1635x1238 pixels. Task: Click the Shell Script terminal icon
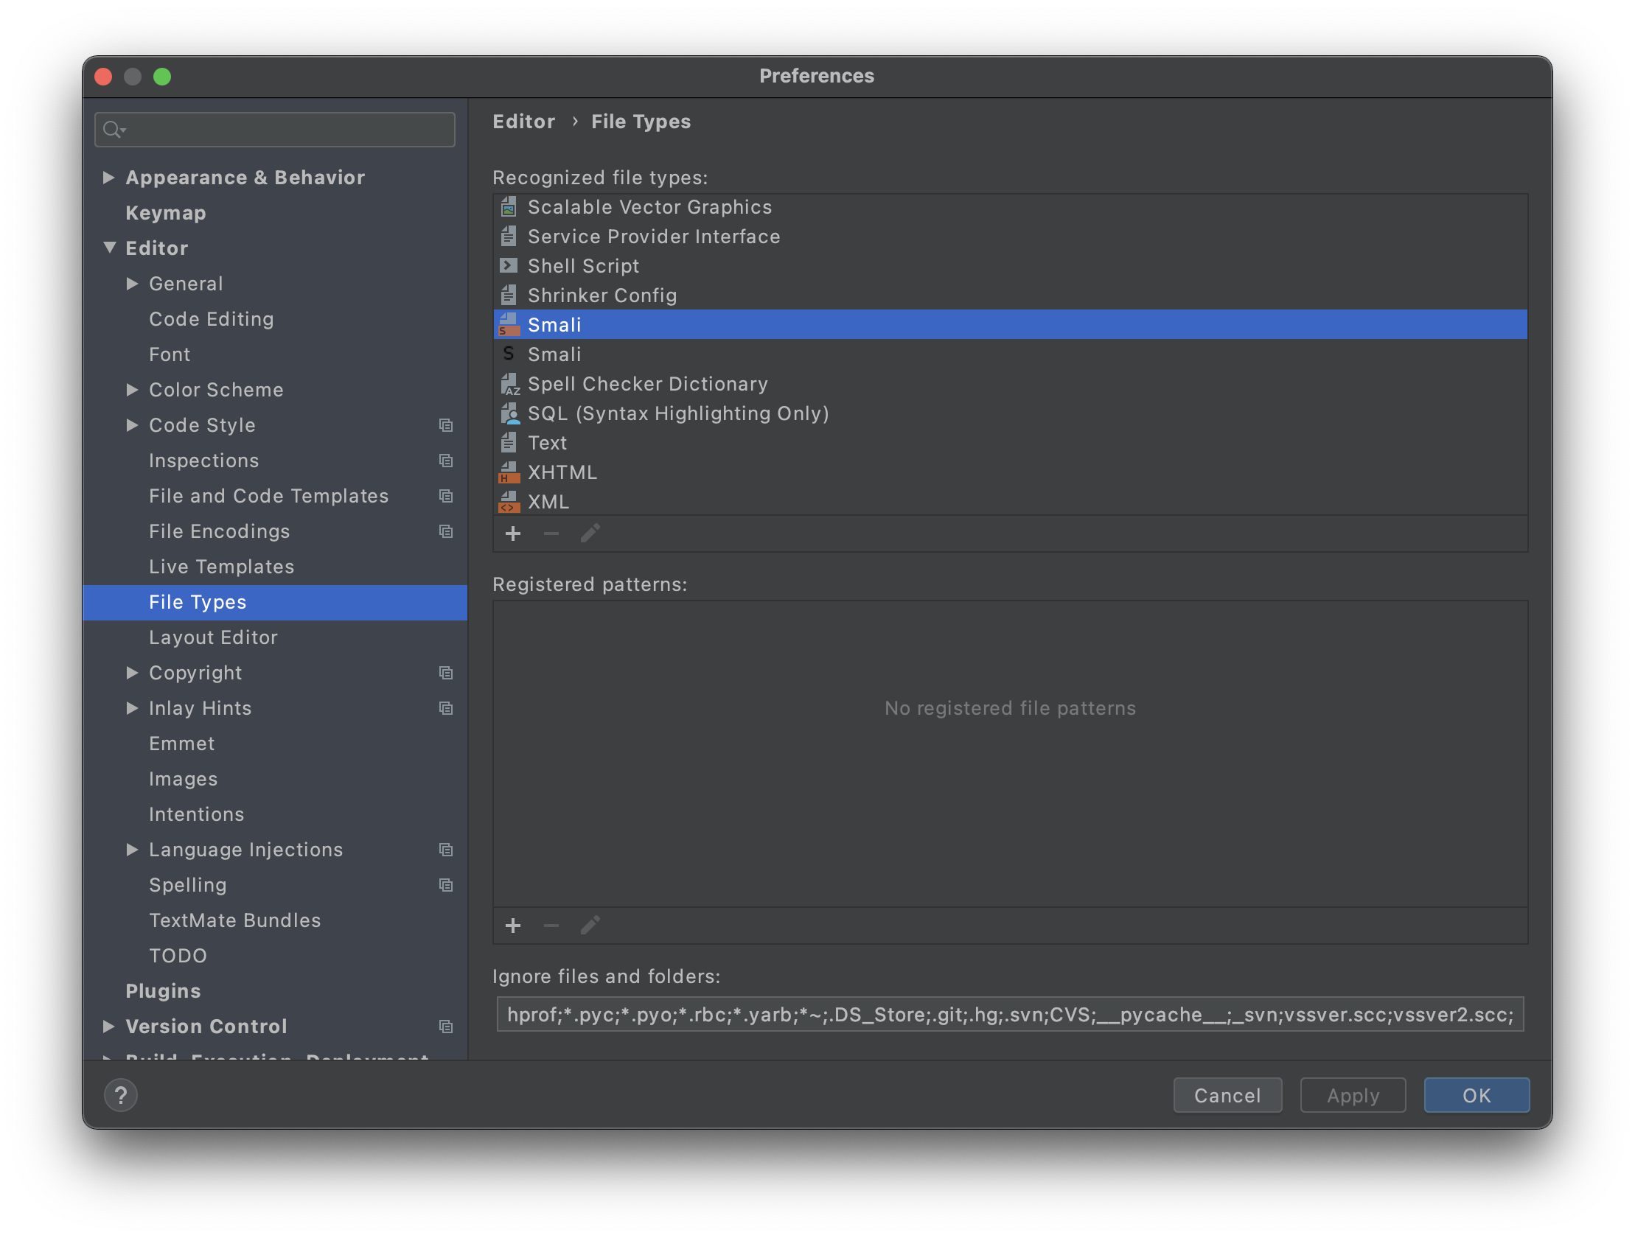coord(509,266)
